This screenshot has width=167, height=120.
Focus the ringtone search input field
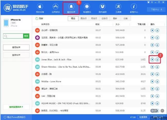click(13, 36)
